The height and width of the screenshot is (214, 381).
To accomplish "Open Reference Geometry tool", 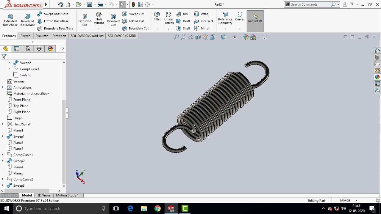I will pyautogui.click(x=225, y=18).
